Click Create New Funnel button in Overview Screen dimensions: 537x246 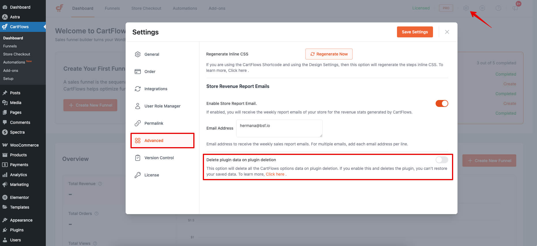click(x=489, y=161)
